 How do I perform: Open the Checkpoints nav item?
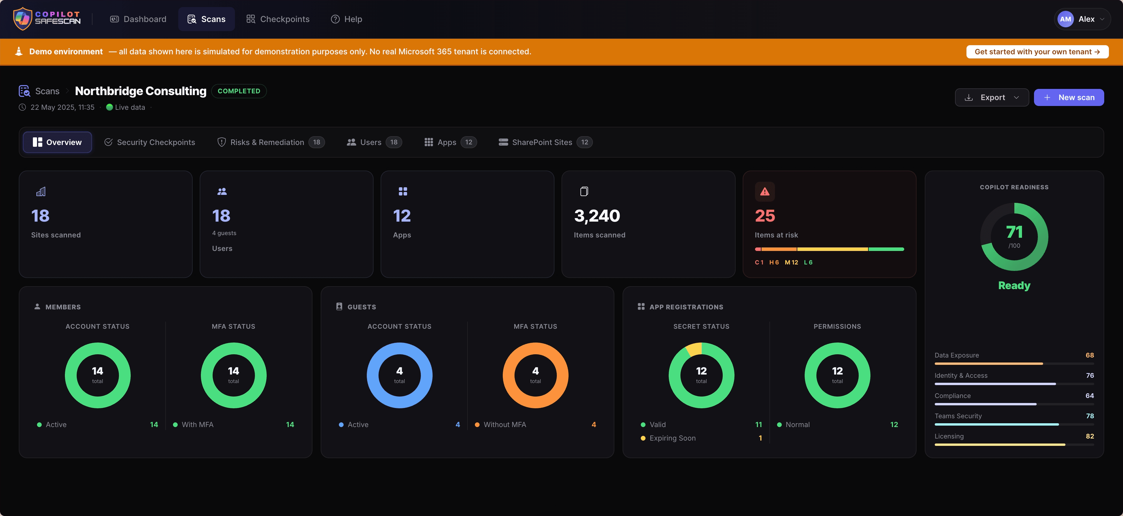[x=278, y=19]
